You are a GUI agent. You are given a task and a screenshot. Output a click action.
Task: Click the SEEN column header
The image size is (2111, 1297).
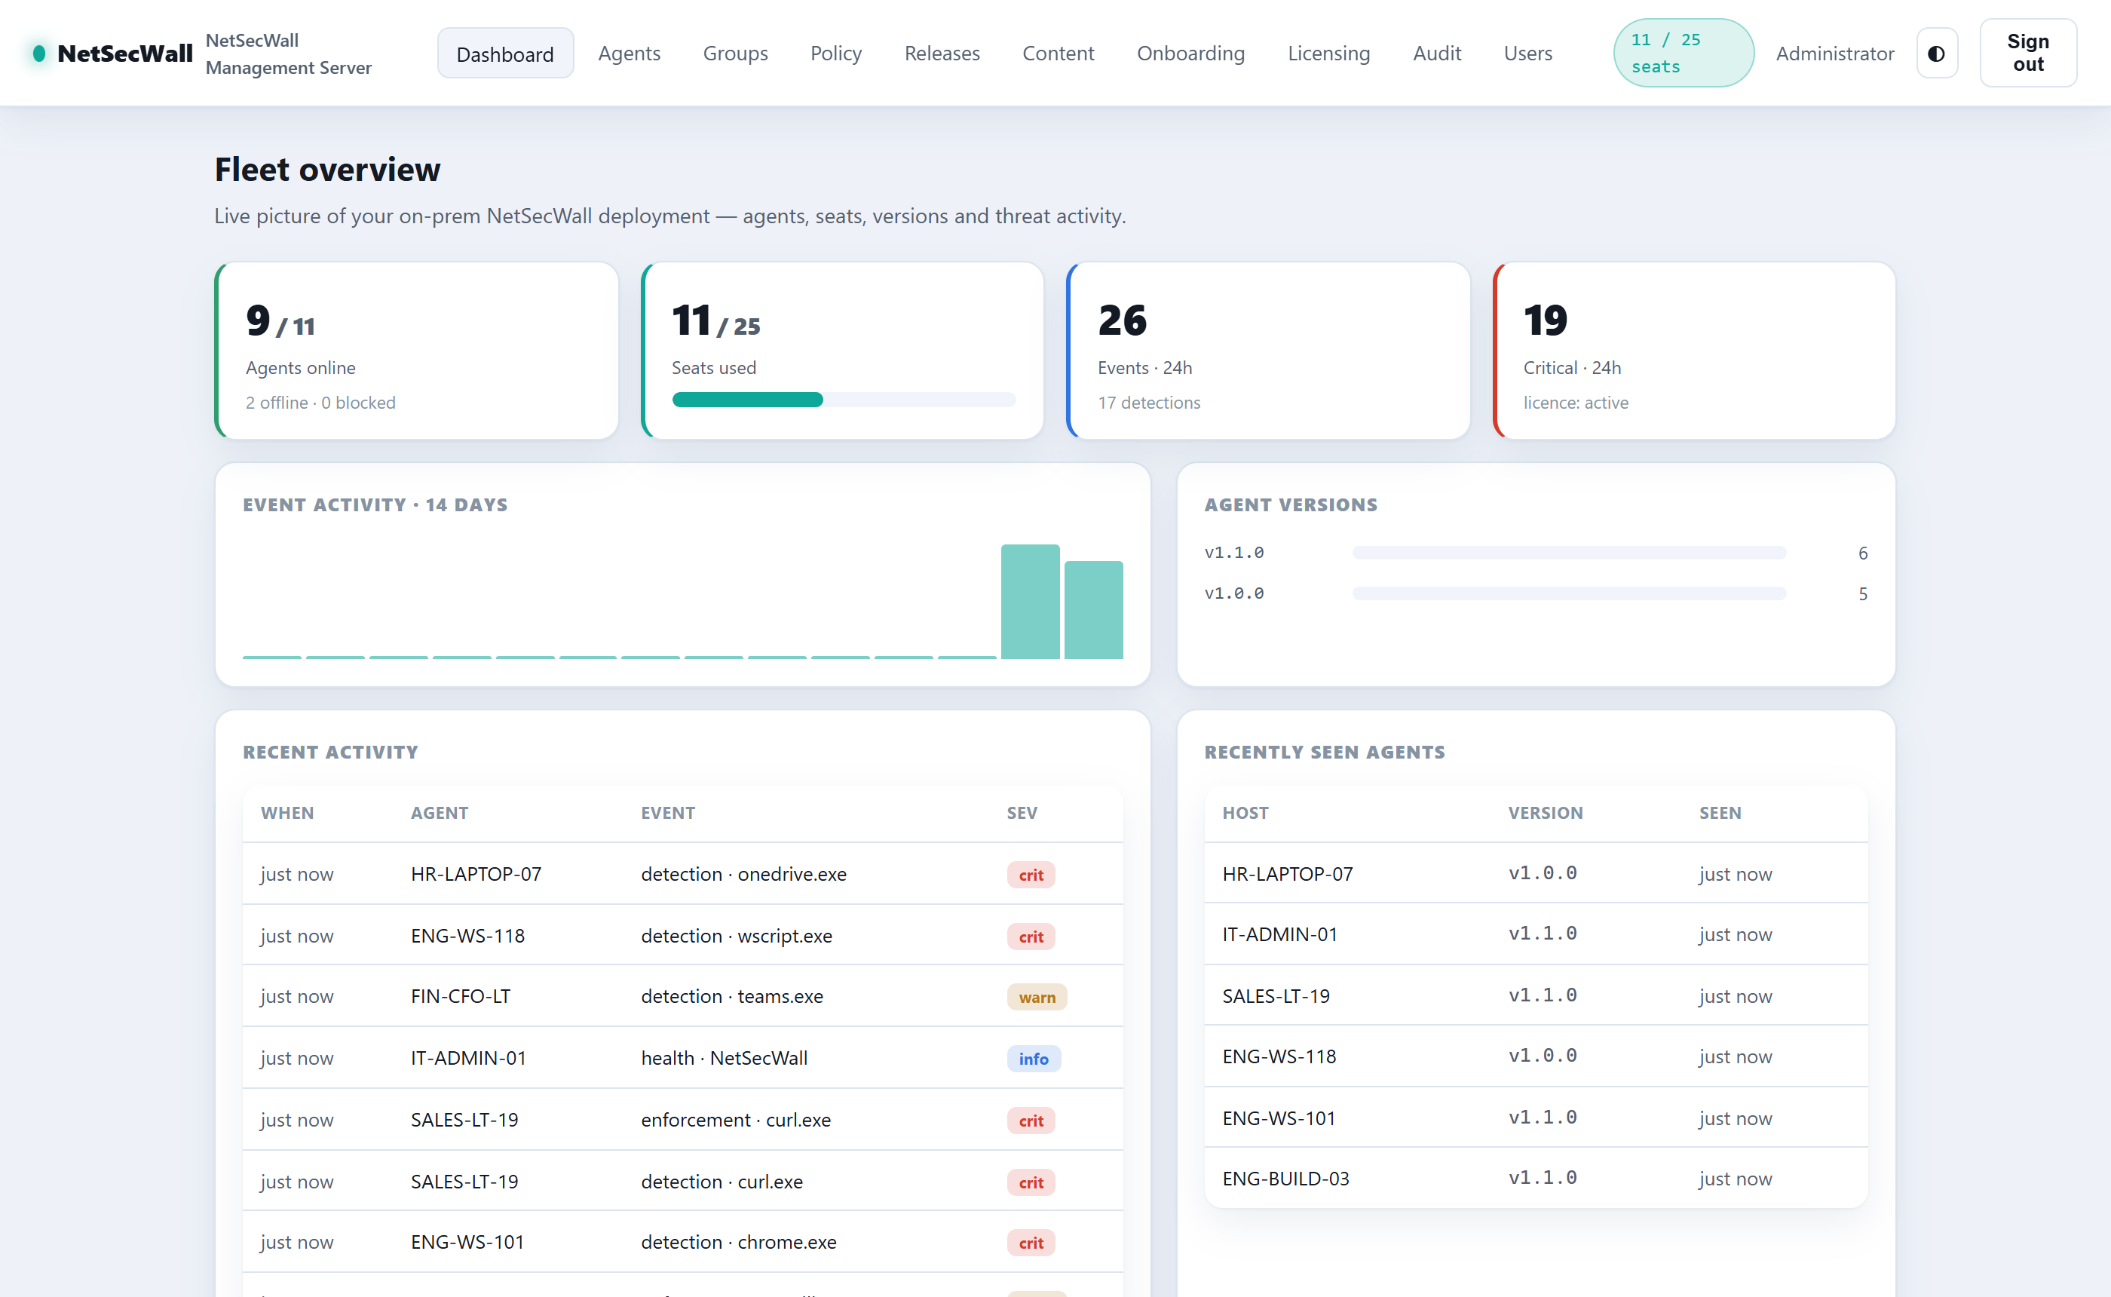click(x=1720, y=812)
